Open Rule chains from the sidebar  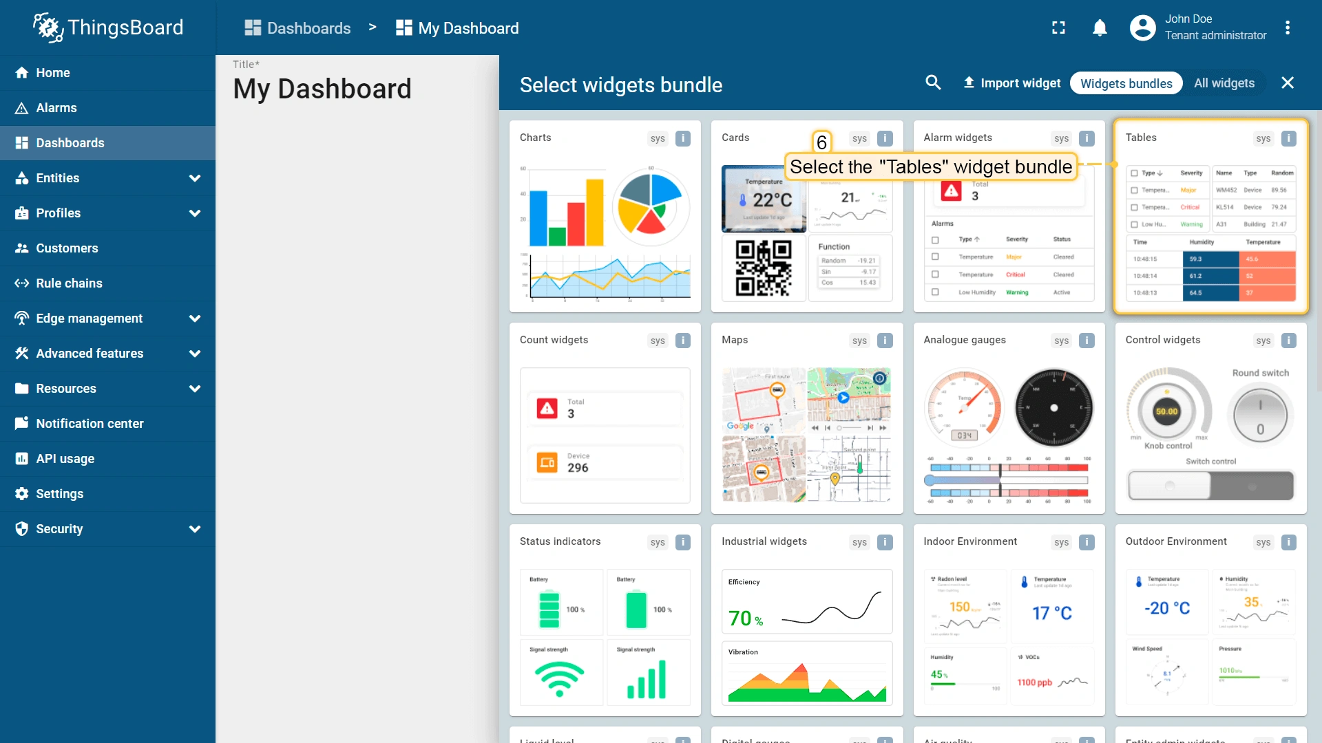point(69,283)
